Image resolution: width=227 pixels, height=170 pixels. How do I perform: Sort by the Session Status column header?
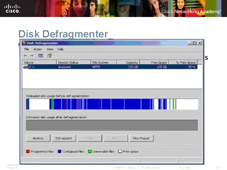(x=73, y=62)
